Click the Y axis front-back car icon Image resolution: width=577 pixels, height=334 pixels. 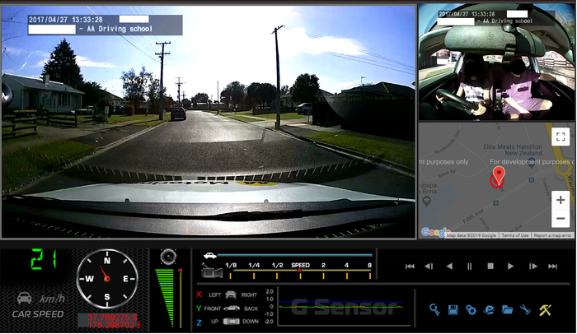tap(232, 308)
